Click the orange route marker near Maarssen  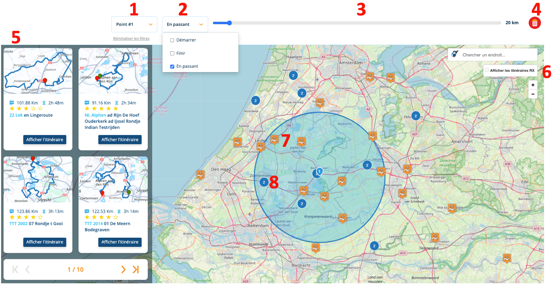[372, 136]
